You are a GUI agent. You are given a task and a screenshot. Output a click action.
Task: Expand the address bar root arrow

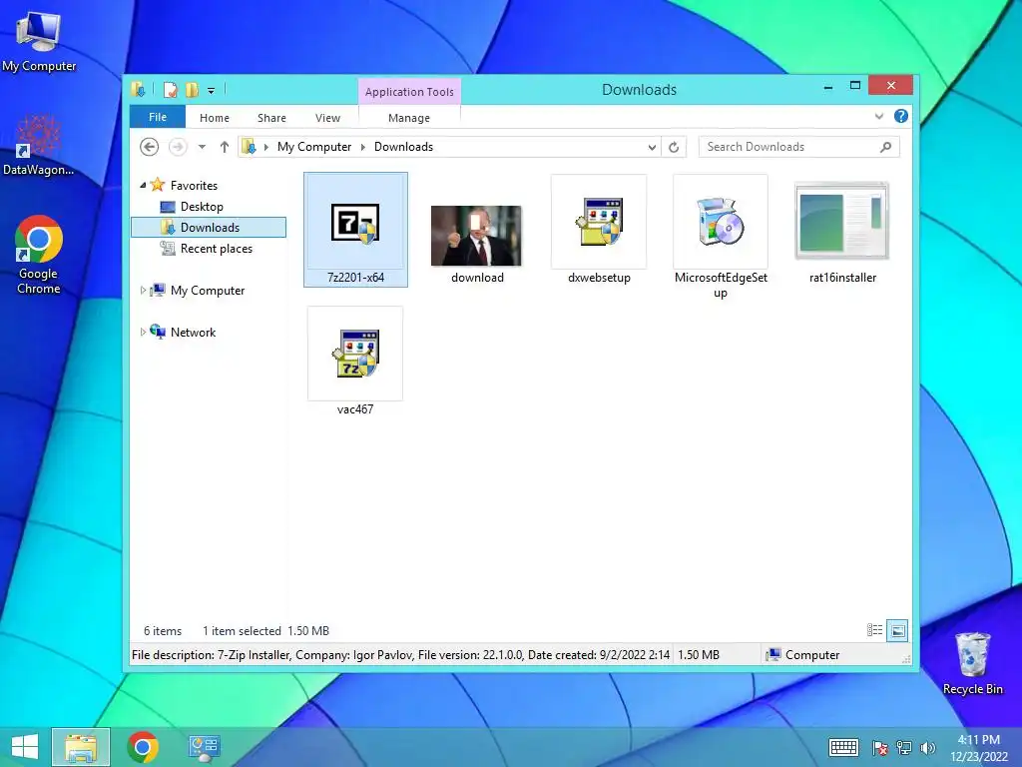[x=265, y=148]
